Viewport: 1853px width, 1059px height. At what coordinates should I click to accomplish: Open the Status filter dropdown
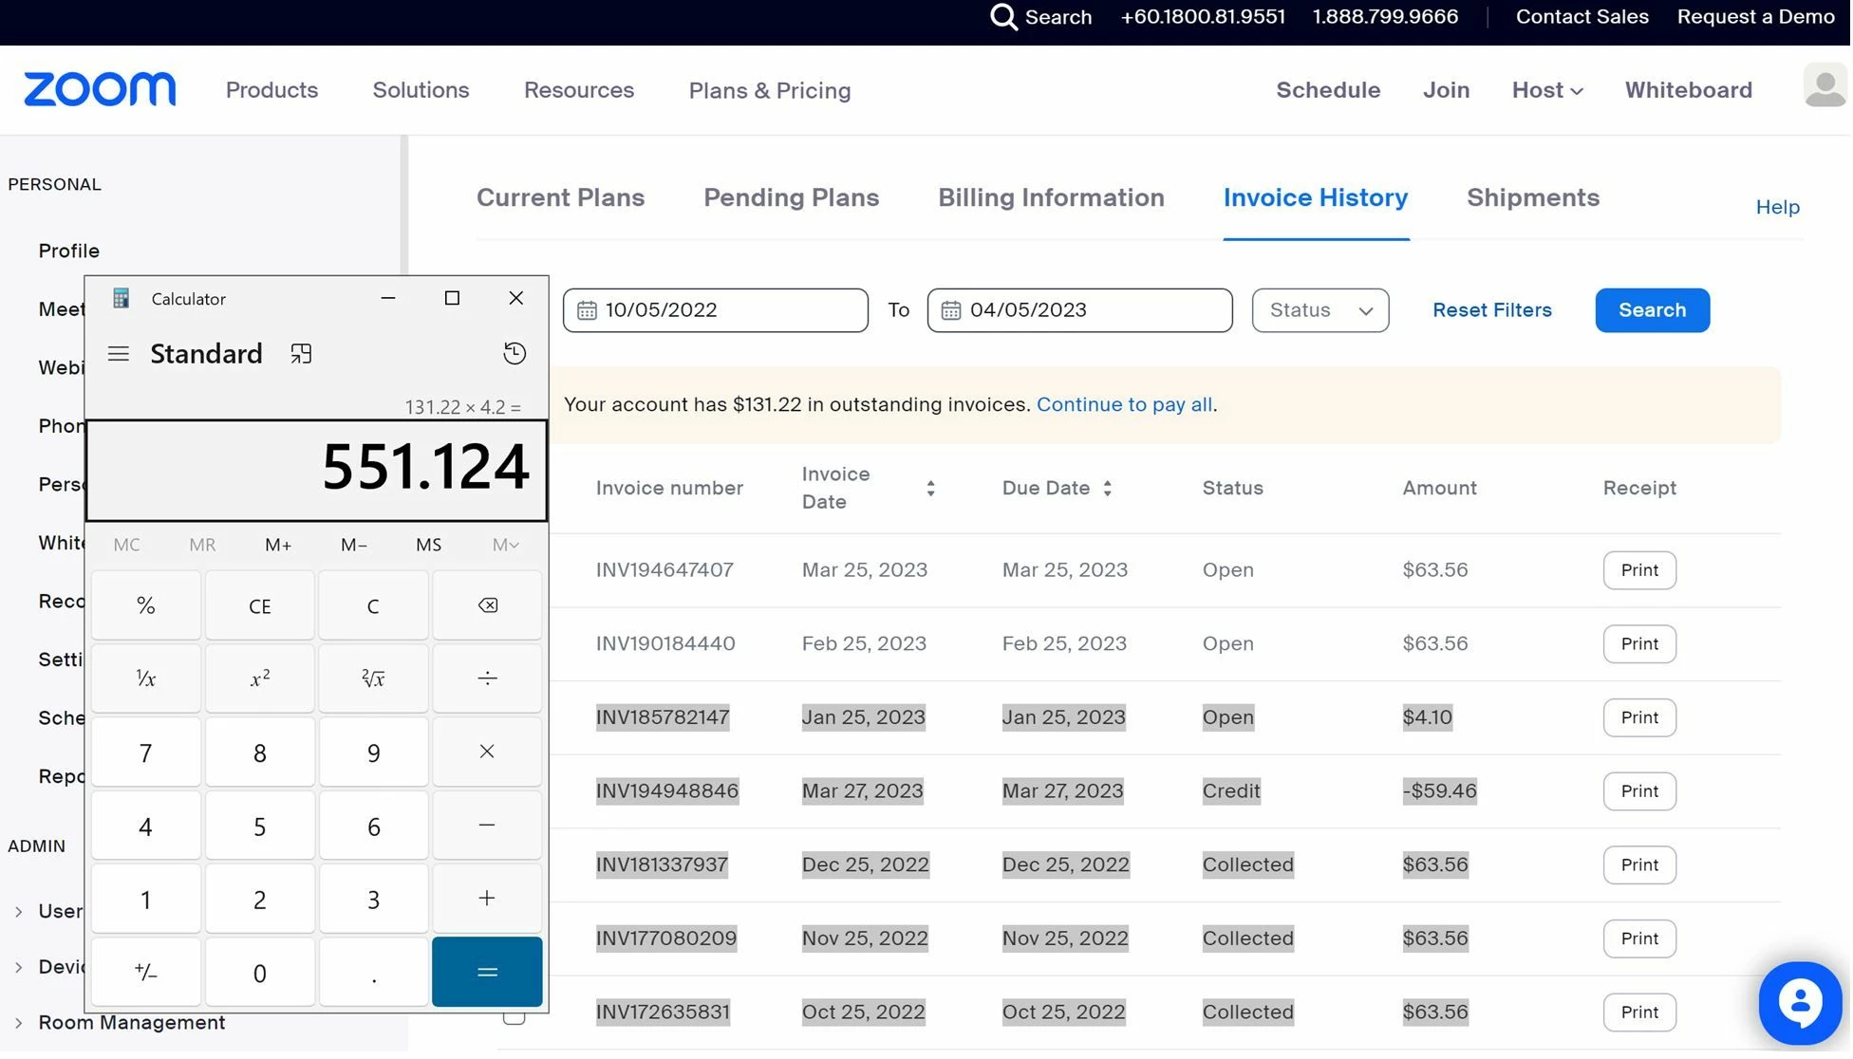[x=1320, y=310]
